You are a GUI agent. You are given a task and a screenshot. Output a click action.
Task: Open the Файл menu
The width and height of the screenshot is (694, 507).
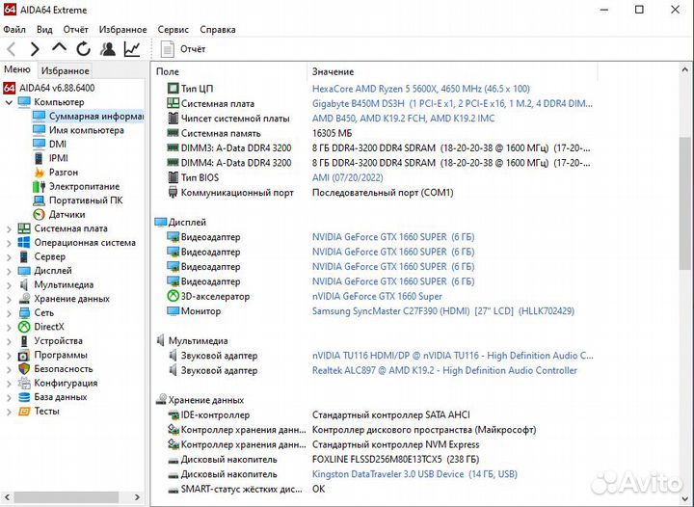14,30
